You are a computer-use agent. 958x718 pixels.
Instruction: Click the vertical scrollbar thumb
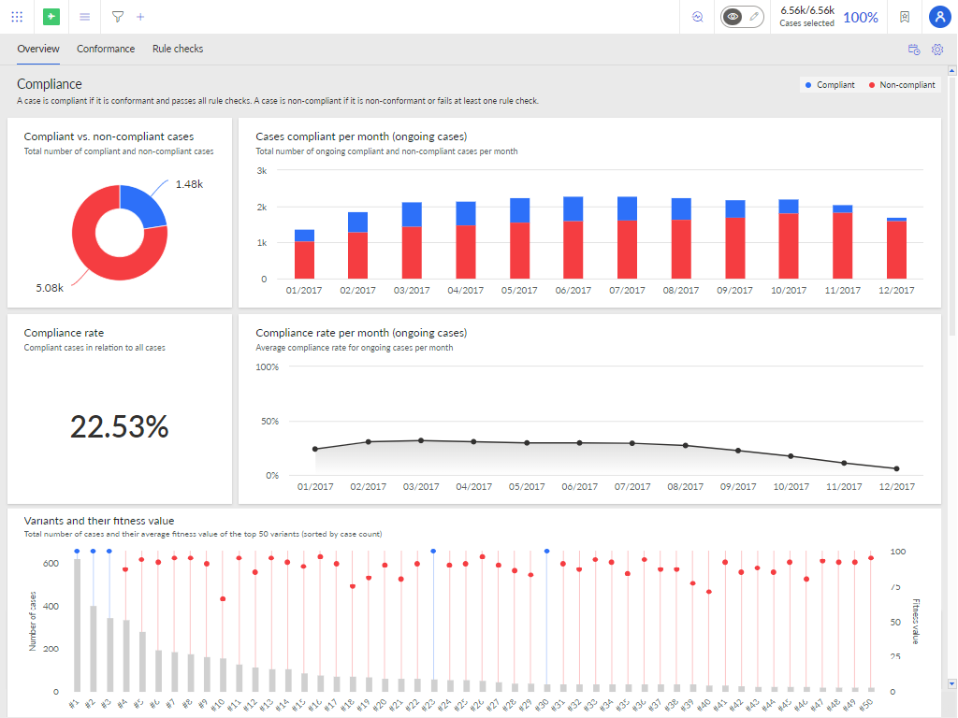[x=951, y=205]
